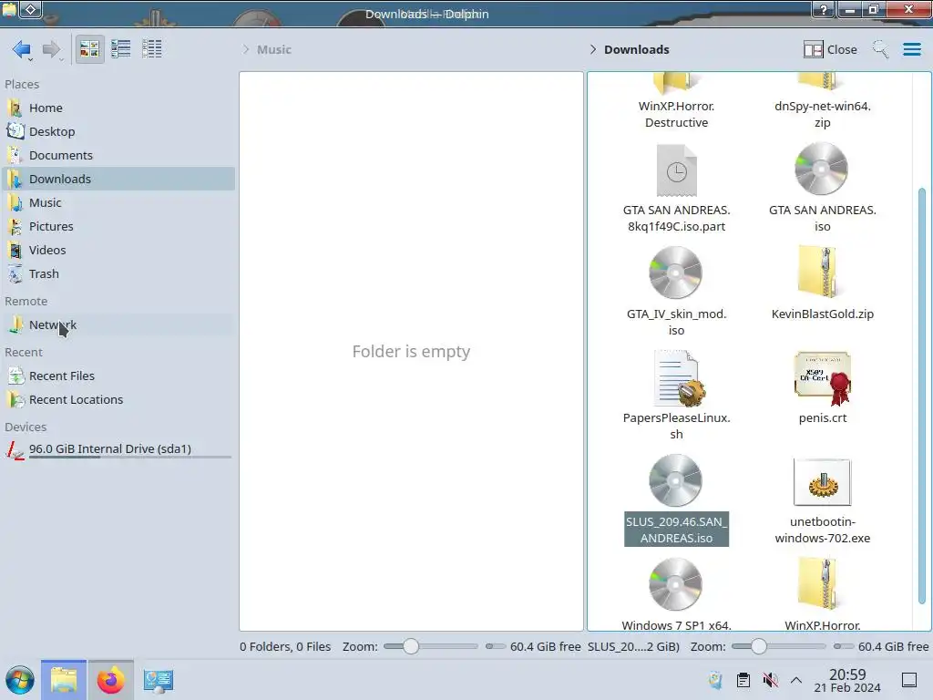Select Windows 7 SP1 x64 disc icon
933x700 pixels.
[675, 584]
